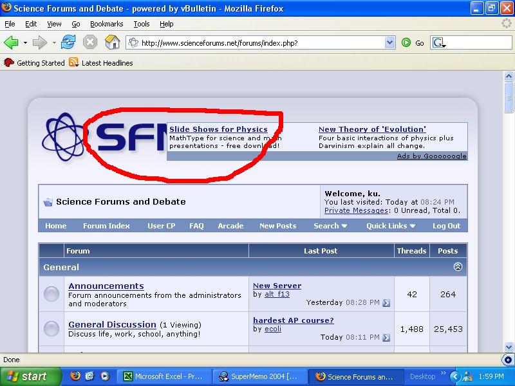The width and height of the screenshot is (515, 386).
Task: Click the Private Messages link
Action: [356, 210]
